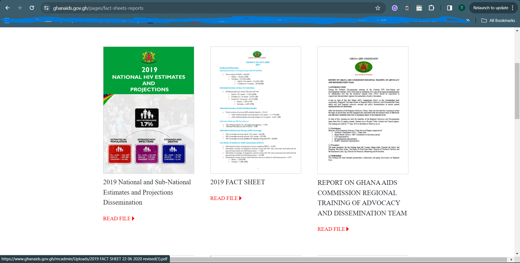Toggle the browser side panel
520x263 pixels.
pyautogui.click(x=450, y=8)
